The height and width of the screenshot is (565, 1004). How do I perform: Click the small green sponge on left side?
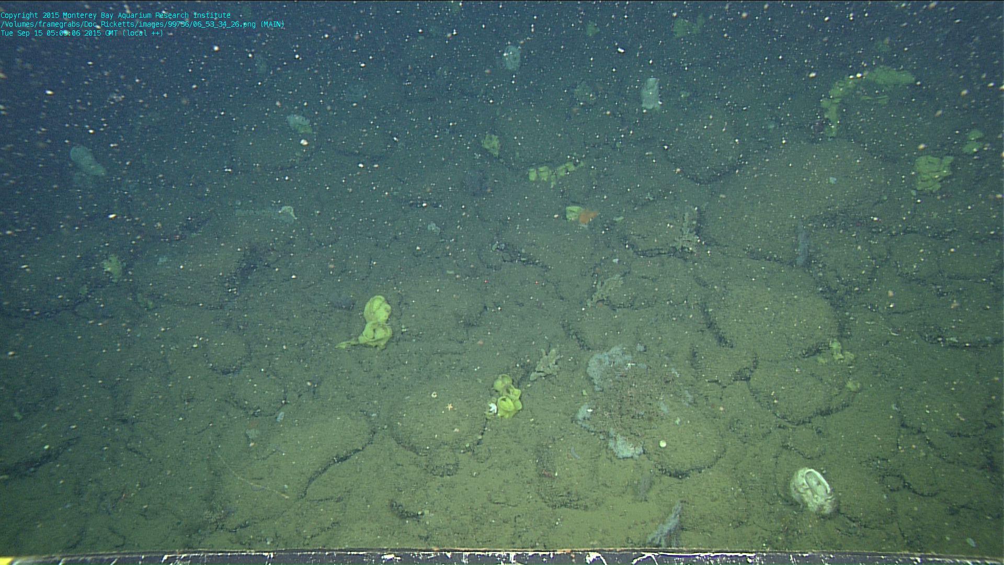point(113,267)
